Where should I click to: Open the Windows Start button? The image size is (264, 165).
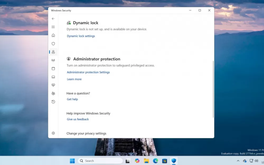pyautogui.click(x=72, y=161)
